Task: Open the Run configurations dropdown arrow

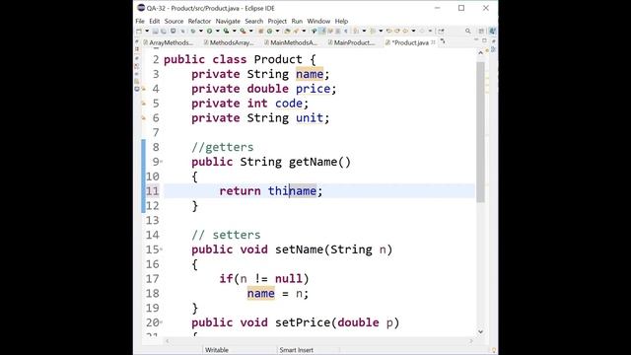Action: pos(217,31)
